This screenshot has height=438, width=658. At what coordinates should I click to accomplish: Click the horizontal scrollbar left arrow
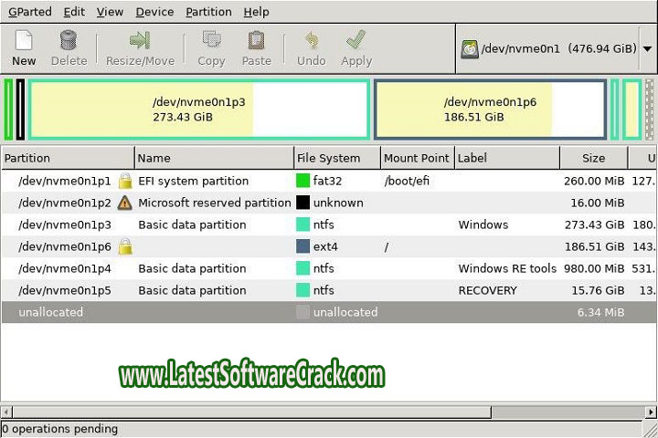[x=6, y=412]
